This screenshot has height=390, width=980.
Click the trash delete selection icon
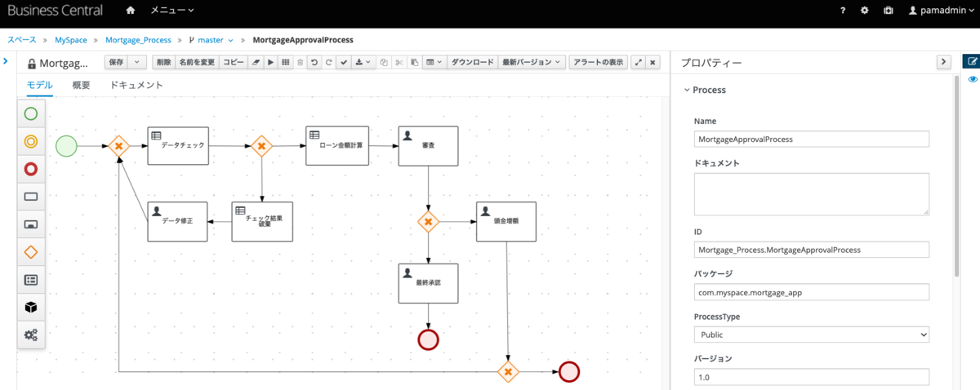[x=301, y=62]
